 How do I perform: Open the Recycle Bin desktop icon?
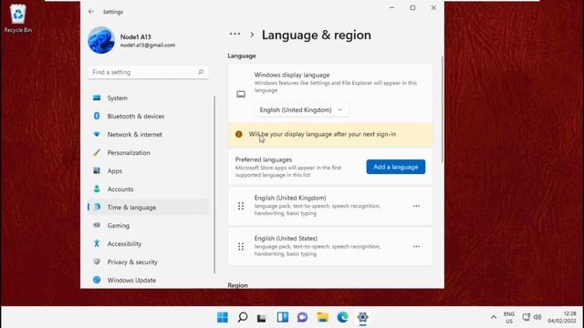tap(18, 18)
